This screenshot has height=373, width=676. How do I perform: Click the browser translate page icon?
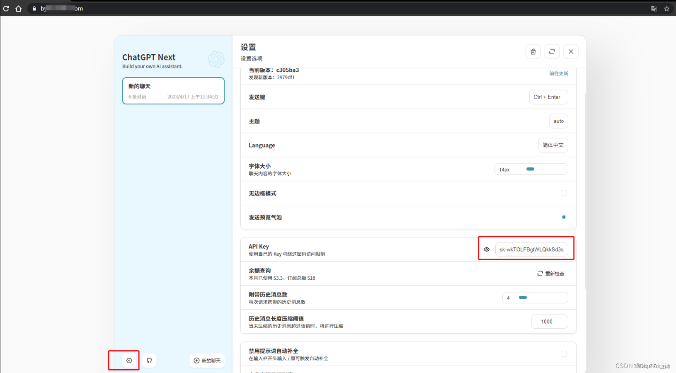point(654,8)
